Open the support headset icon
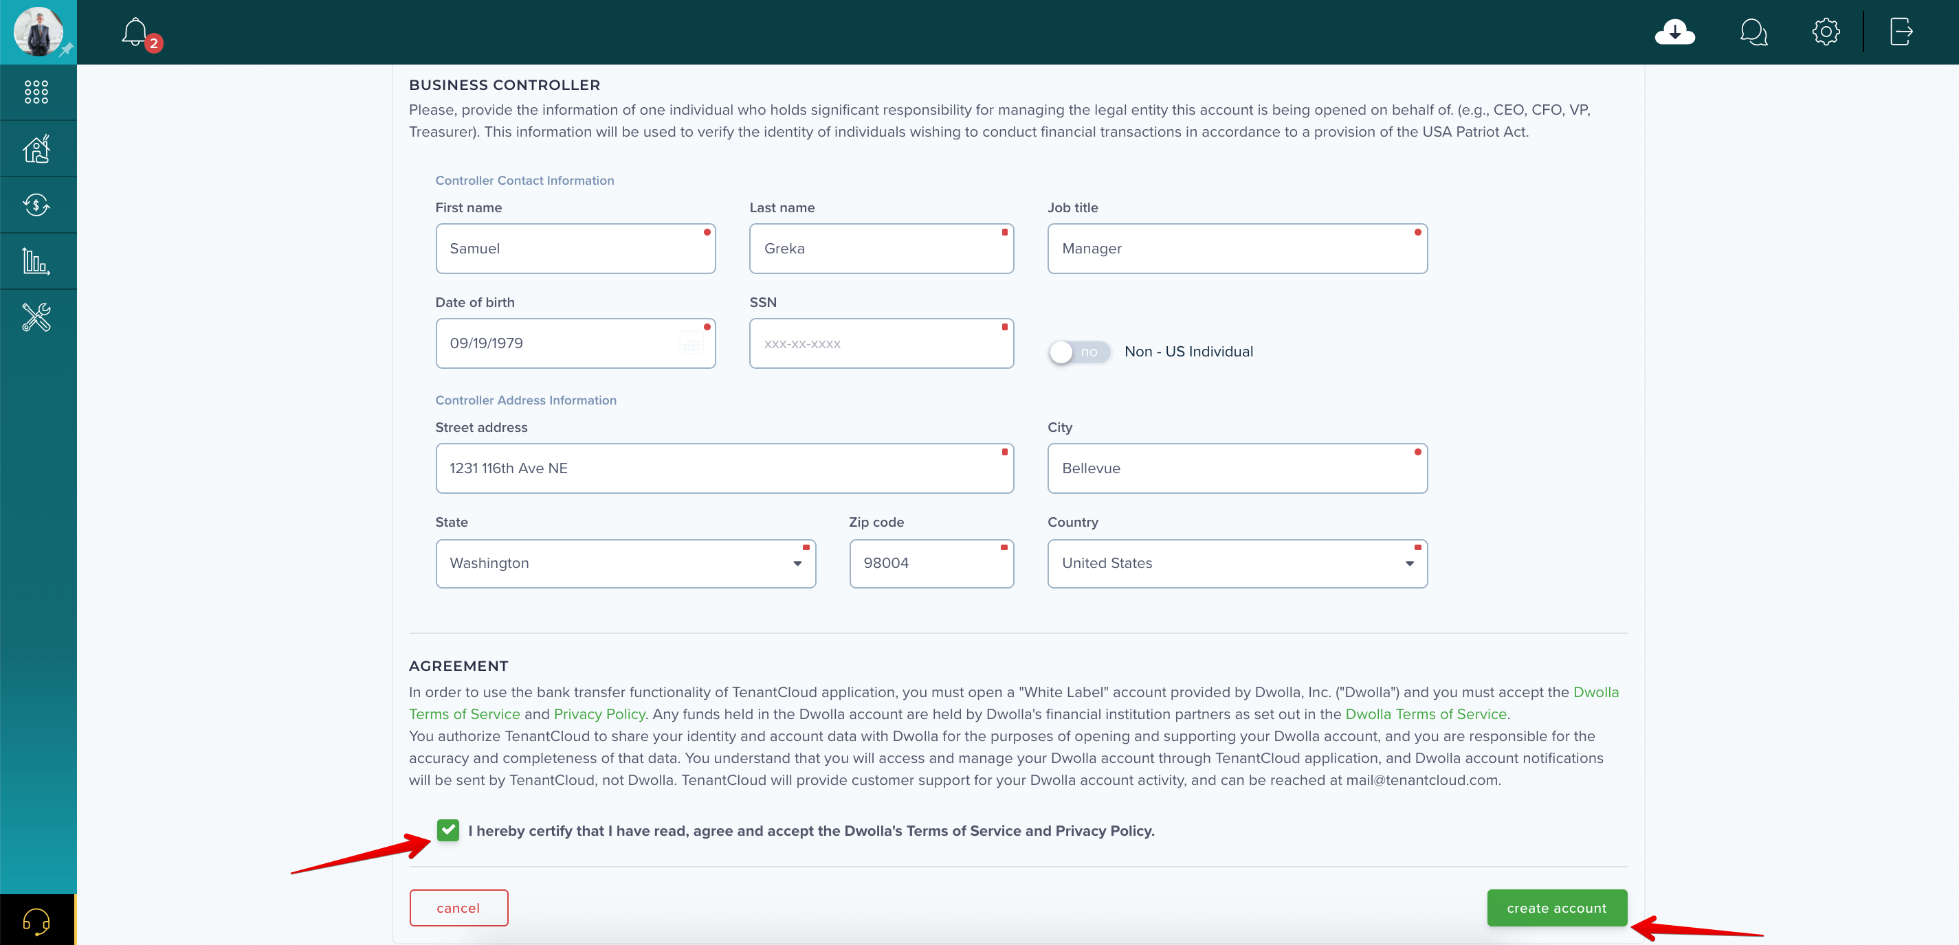 point(36,922)
